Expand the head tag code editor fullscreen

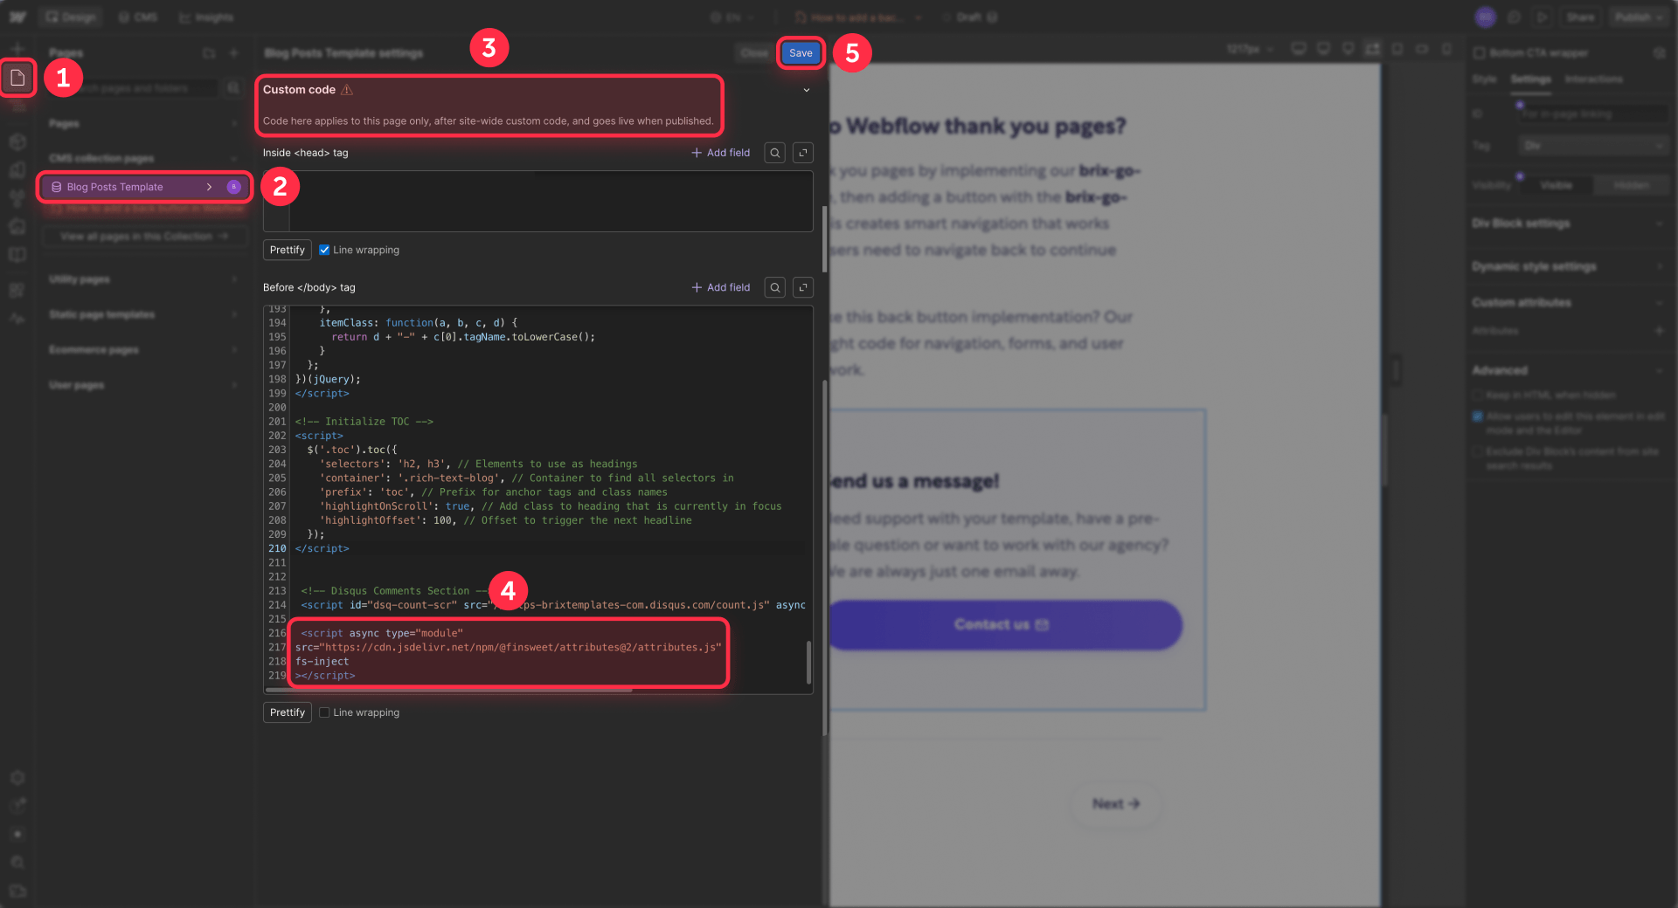pos(802,153)
